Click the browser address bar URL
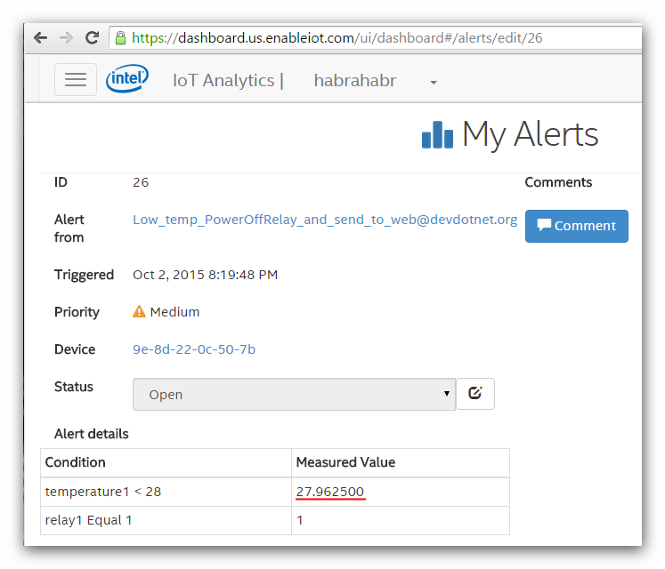Image resolution: width=665 pixels, height=569 pixels. coord(337,38)
